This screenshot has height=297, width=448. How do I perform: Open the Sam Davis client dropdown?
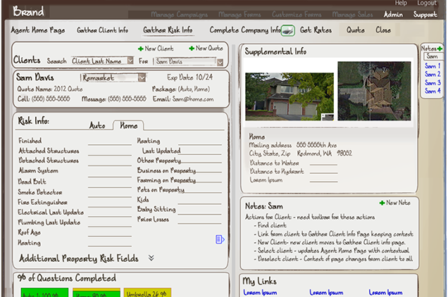[220, 62]
